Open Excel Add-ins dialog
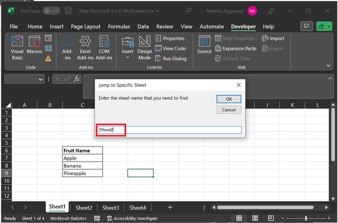338x223 pixels. (85, 47)
